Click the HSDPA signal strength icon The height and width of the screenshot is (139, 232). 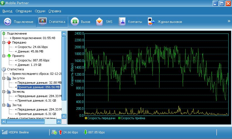coord(4,132)
